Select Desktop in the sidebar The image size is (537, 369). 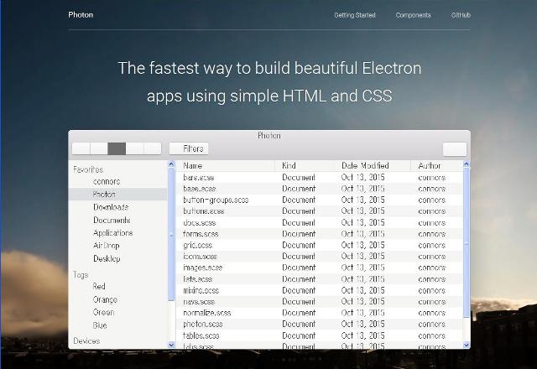[117, 258]
